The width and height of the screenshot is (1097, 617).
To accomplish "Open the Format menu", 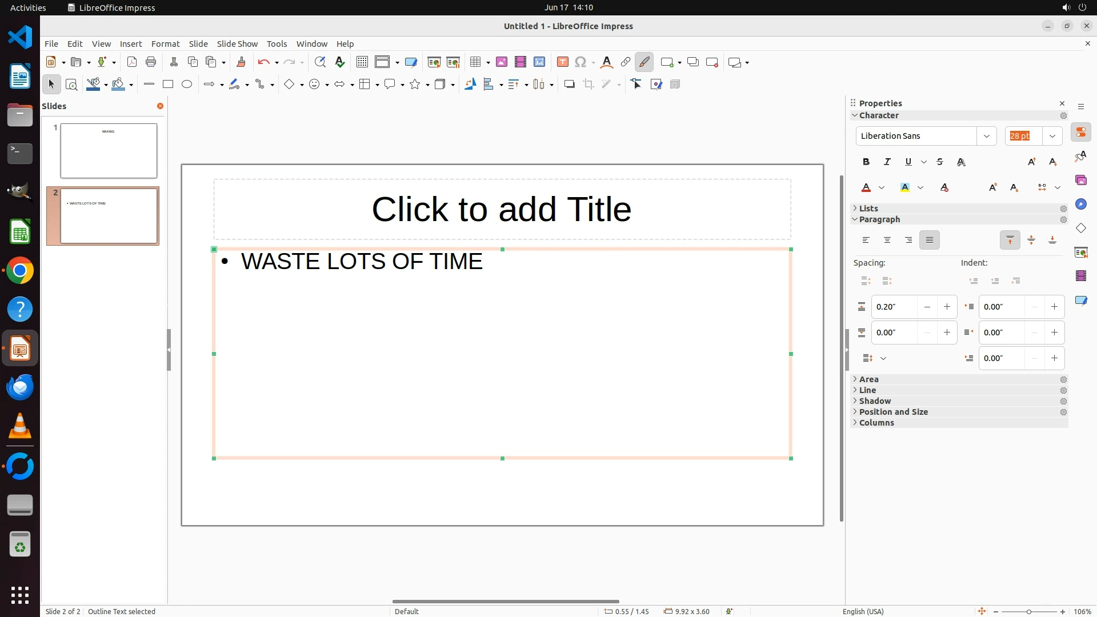I will pos(165,44).
